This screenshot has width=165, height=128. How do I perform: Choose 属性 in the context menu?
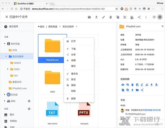click(x=79, y=66)
